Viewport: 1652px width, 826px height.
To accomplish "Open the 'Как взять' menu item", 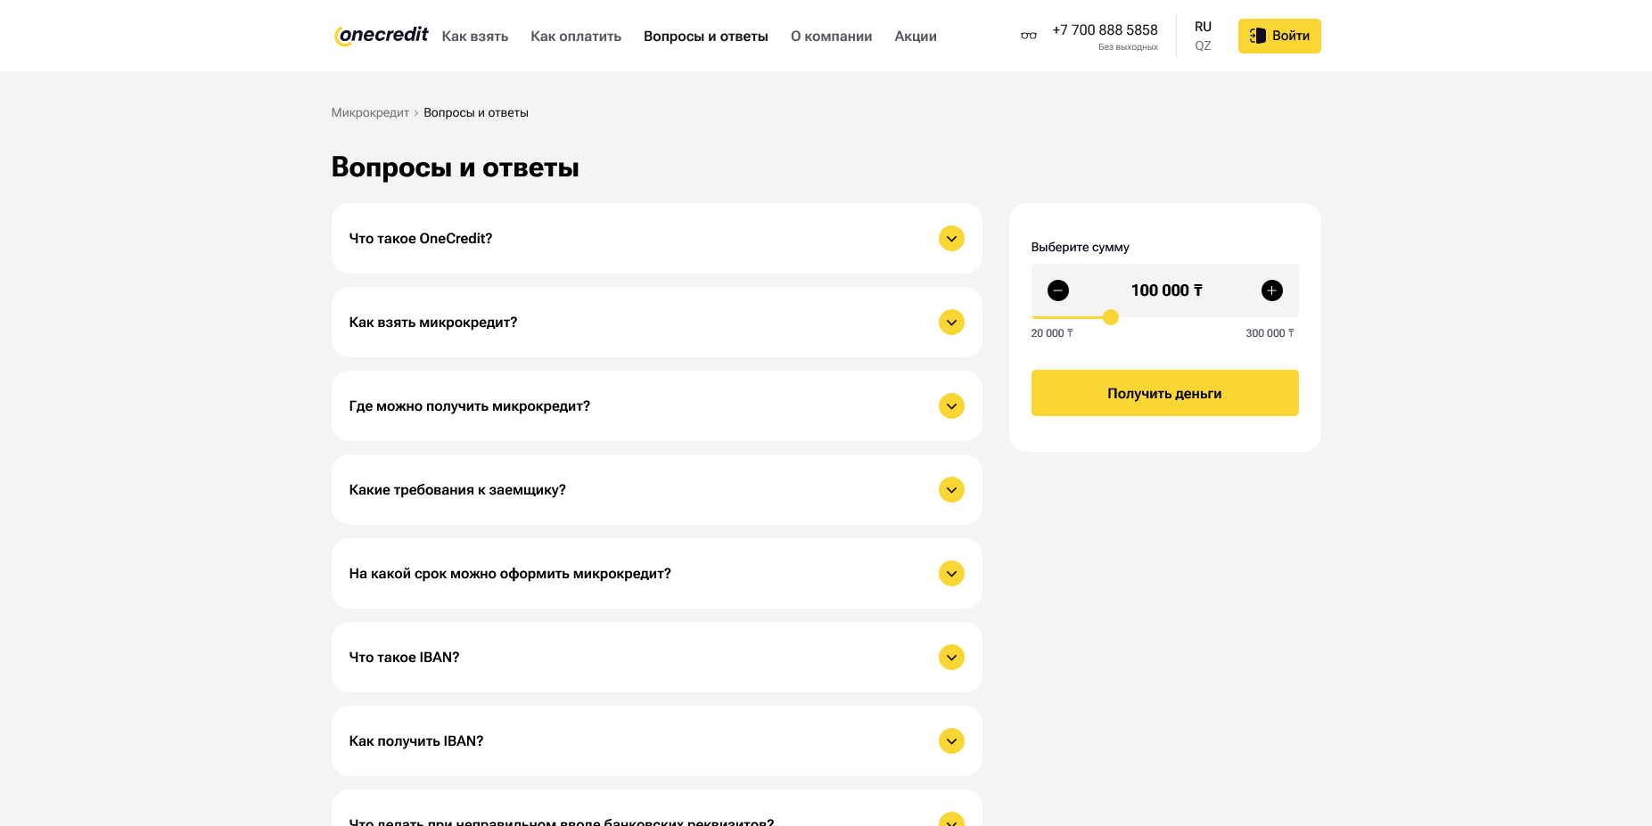I will coord(475,37).
